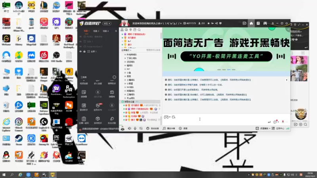Viewport: 317px width, 178px height.
Task: Mute the speaker in the YY bottom bar
Action: 130,128
